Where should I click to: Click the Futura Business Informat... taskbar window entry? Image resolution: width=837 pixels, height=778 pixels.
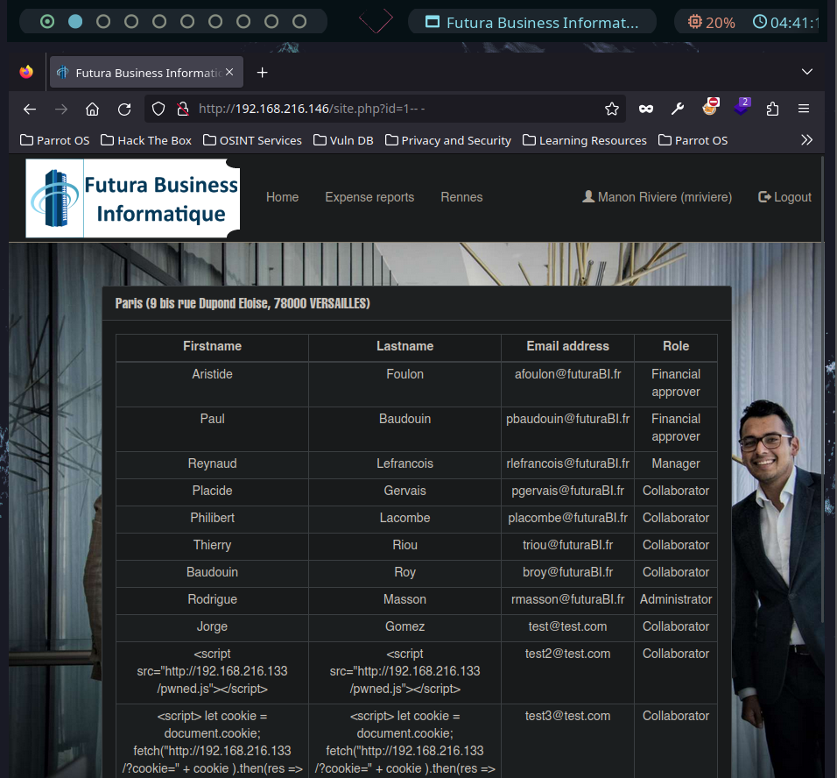(x=531, y=22)
